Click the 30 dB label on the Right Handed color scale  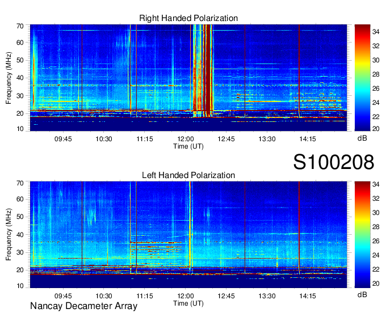[x=376, y=60]
